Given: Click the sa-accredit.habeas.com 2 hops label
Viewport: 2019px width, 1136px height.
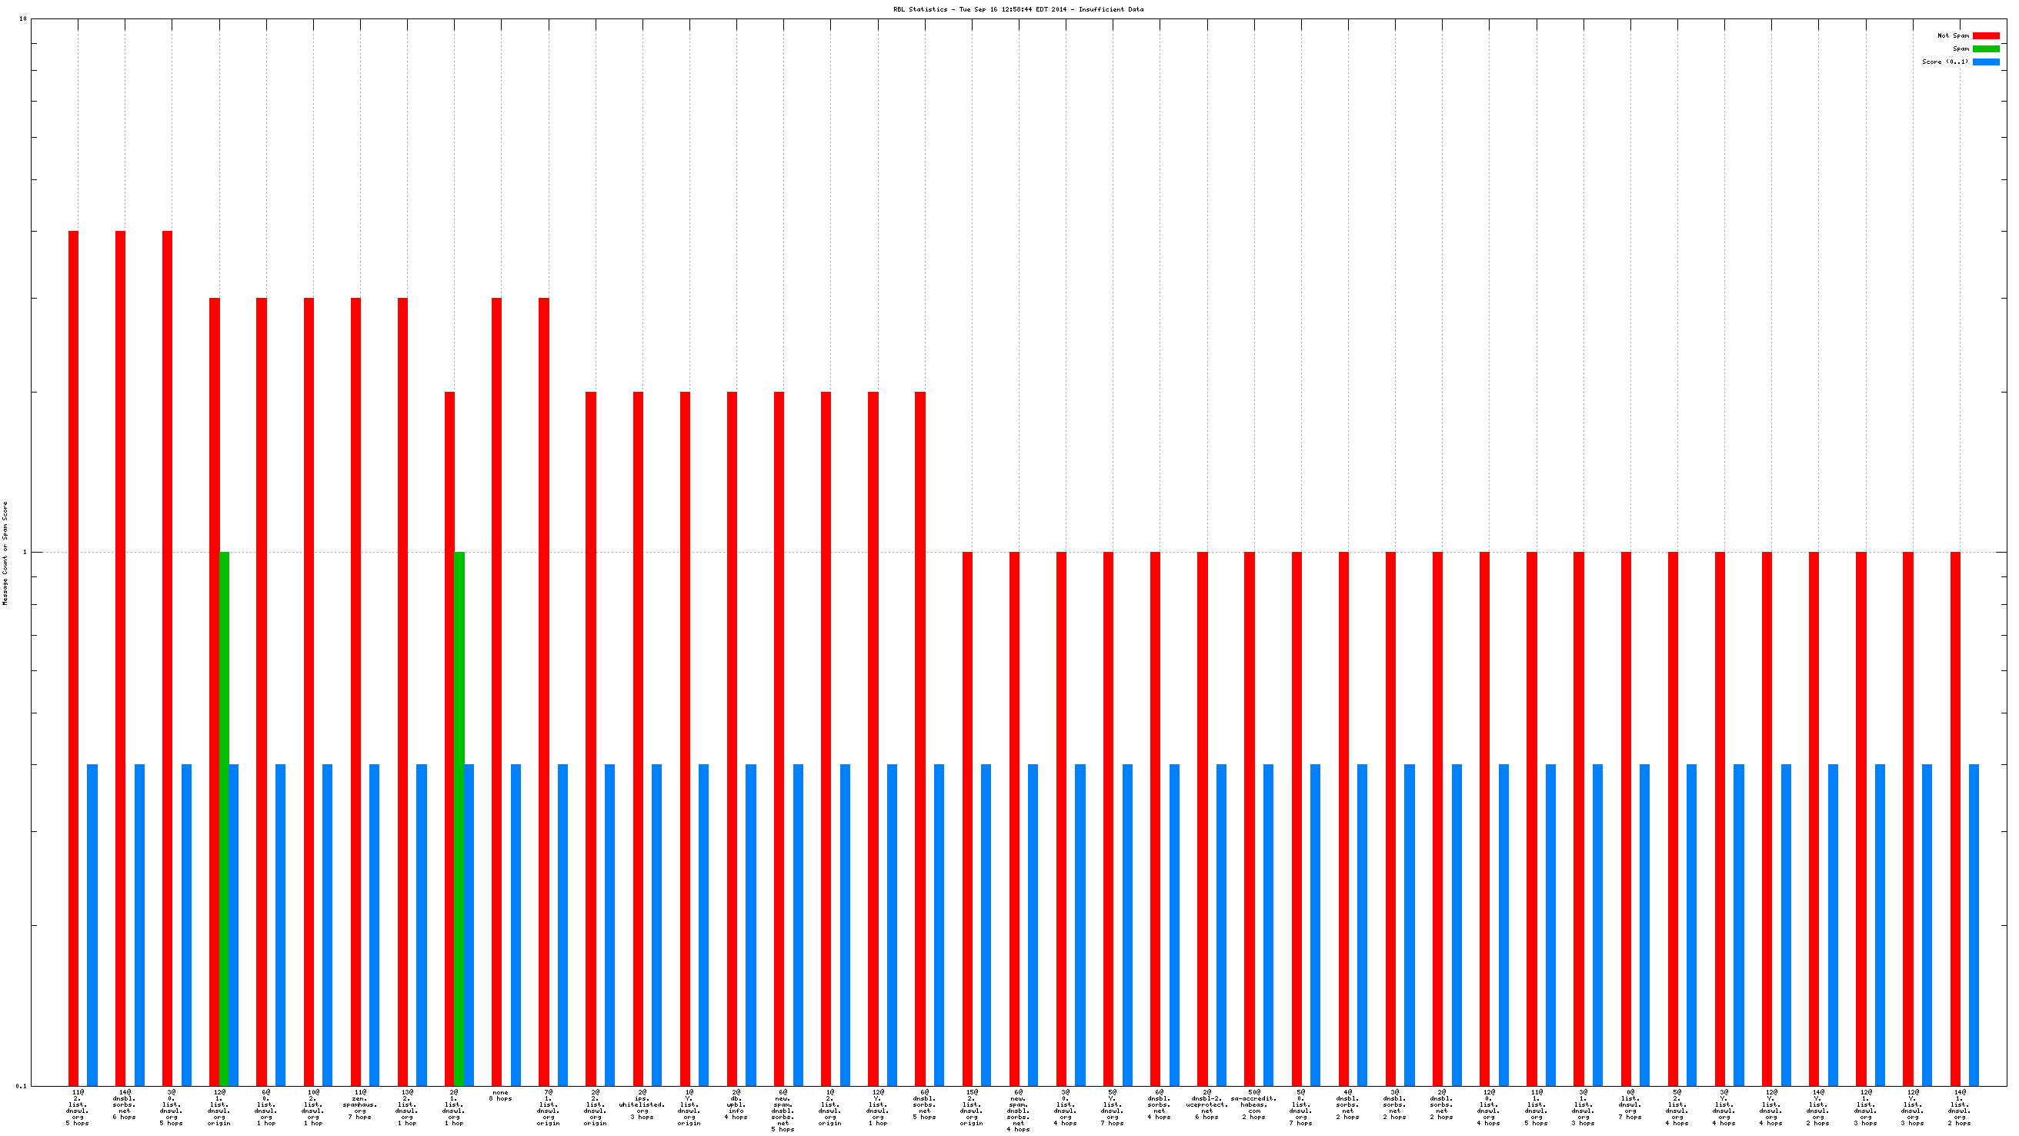Looking at the screenshot, I should tap(1254, 1104).
